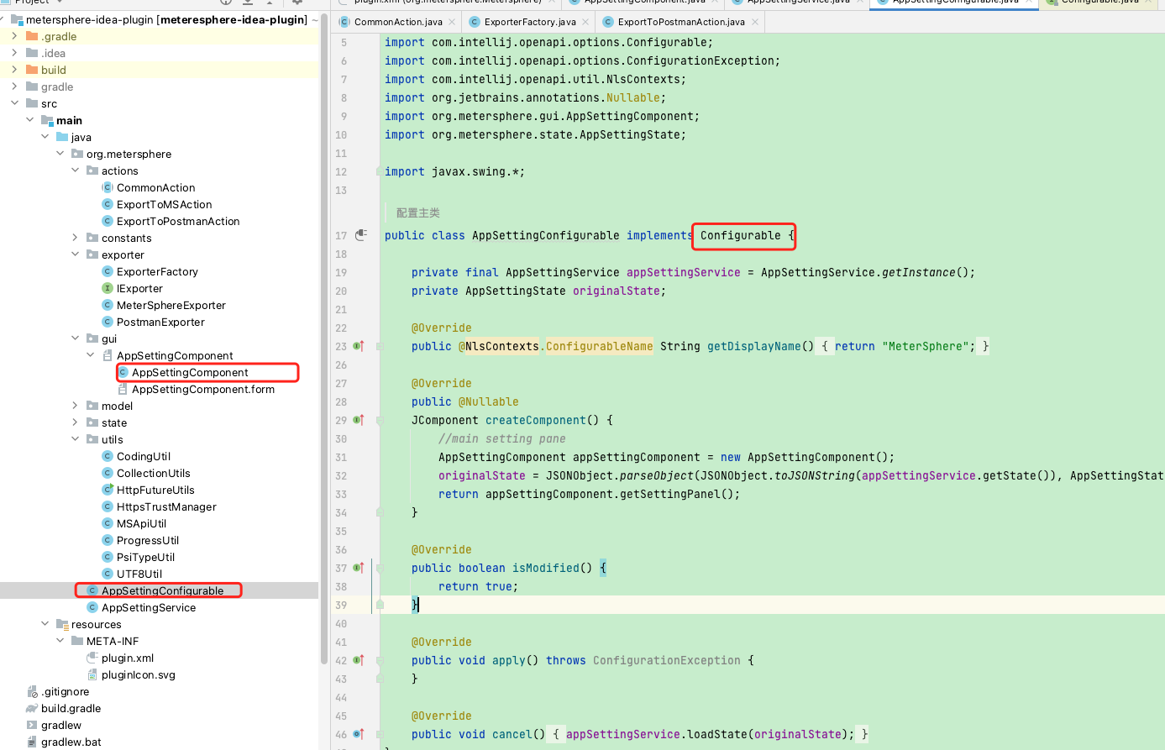Collapse the exporter package

[x=75, y=254]
